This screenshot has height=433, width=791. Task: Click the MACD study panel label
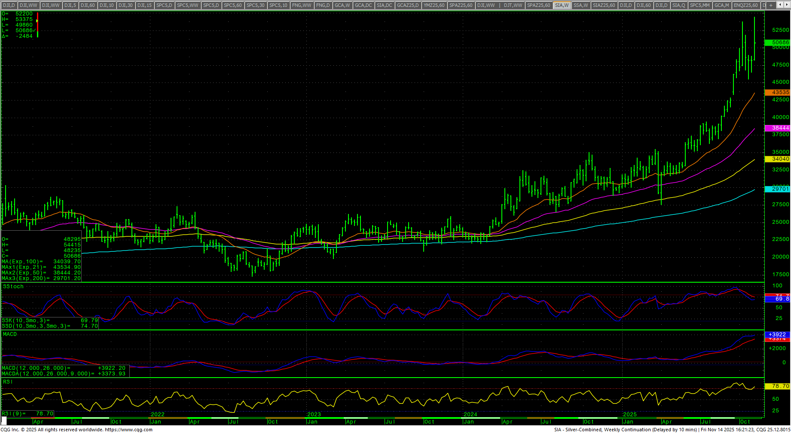coord(10,334)
